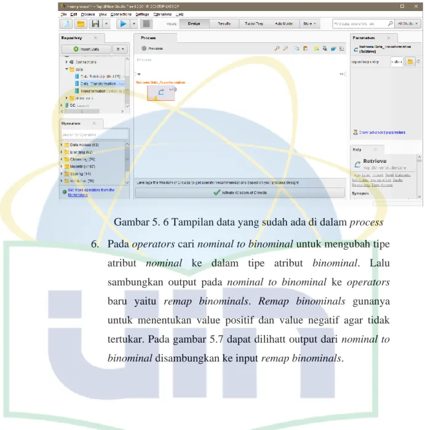The height and width of the screenshot is (430, 425).
Task: Open the Settings menu
Action: [142, 14]
